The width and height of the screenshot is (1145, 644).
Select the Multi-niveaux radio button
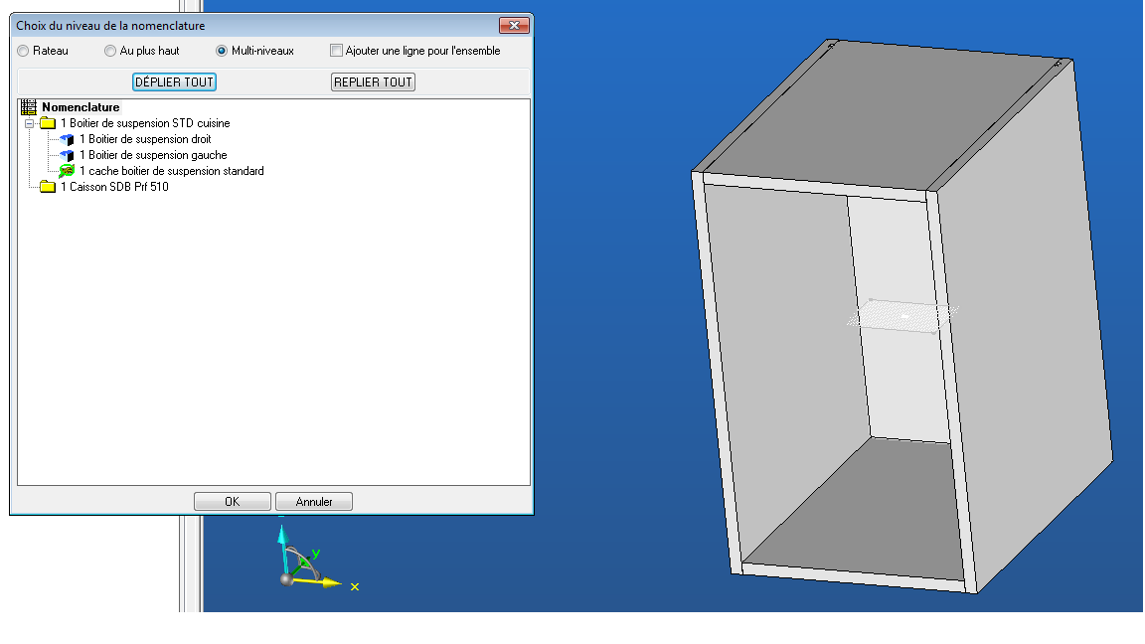click(x=222, y=51)
